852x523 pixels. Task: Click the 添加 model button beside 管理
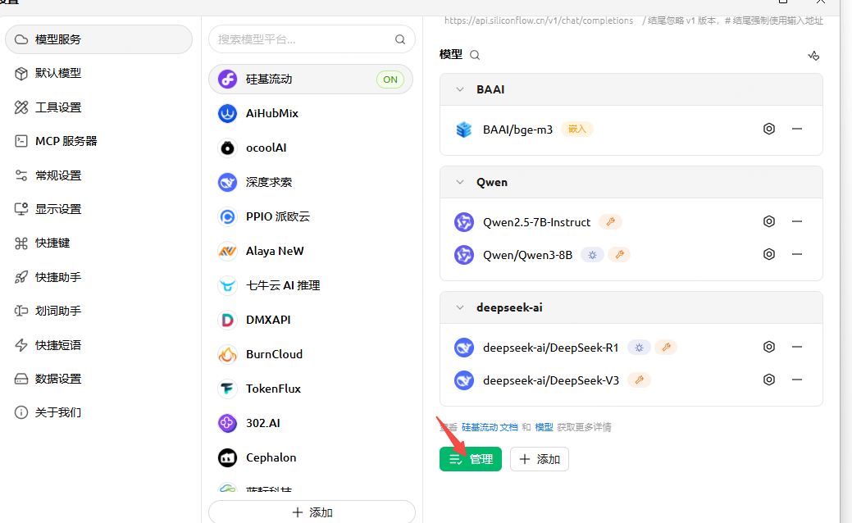(540, 459)
